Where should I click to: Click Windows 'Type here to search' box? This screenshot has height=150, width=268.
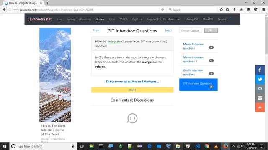[43, 146]
